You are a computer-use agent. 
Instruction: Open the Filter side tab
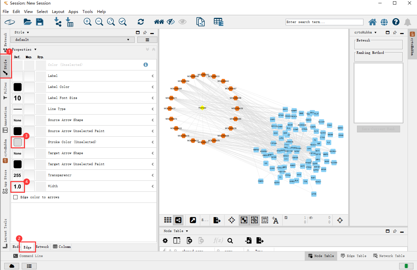tap(5, 91)
